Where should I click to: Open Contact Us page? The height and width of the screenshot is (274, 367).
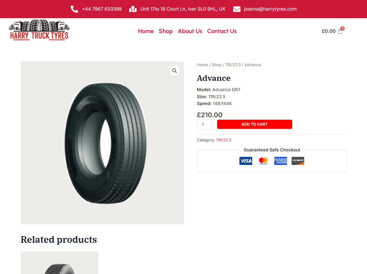(222, 31)
